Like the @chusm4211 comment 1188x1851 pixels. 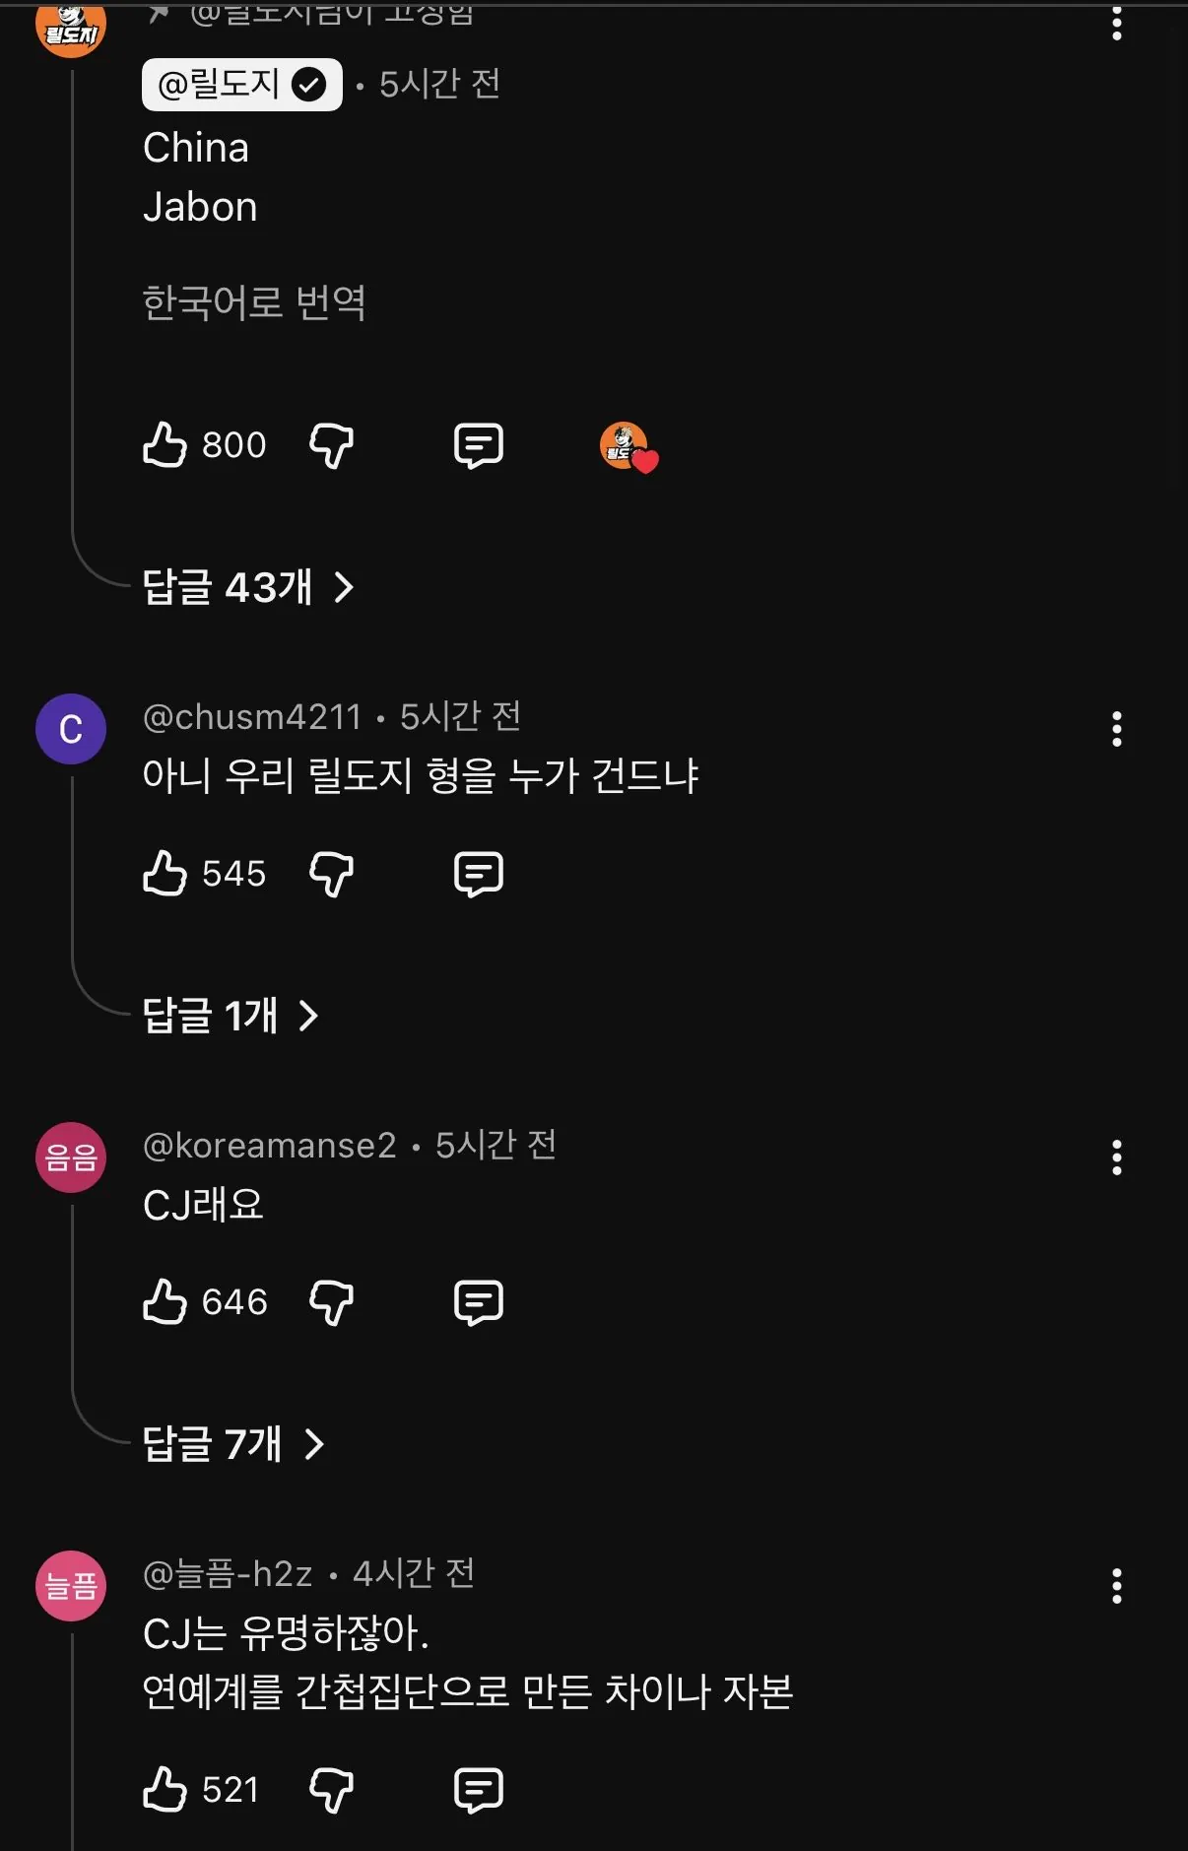pos(165,874)
